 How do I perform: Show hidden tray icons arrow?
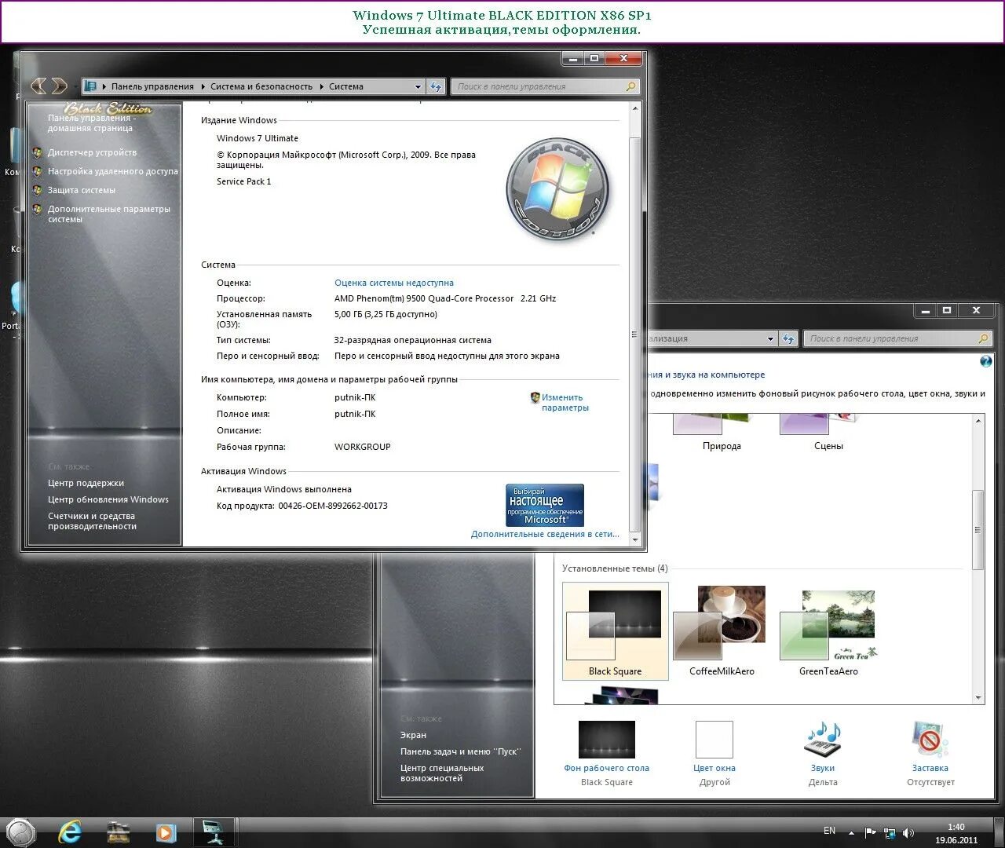click(852, 832)
